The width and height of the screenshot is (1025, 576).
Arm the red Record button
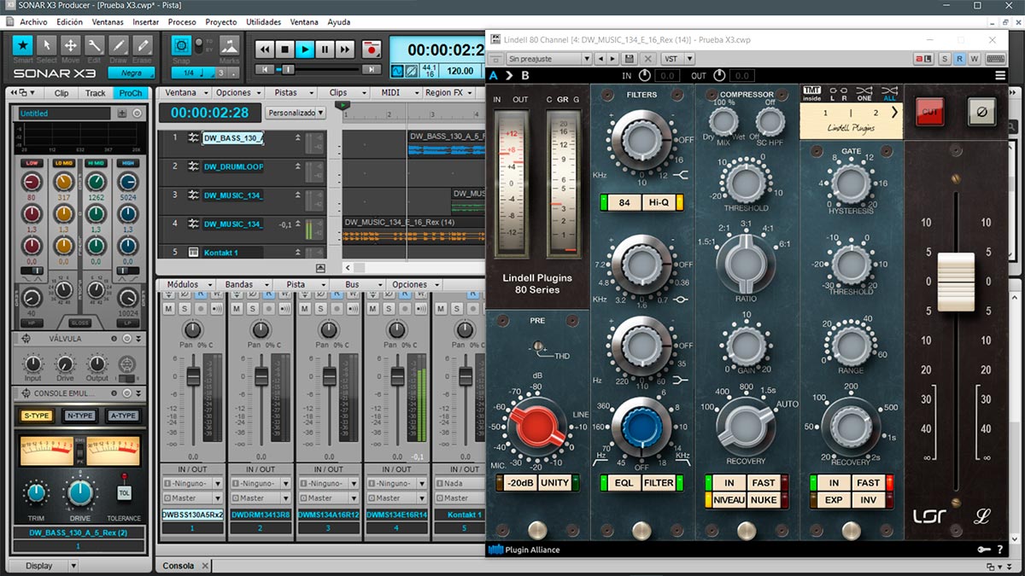pos(371,49)
